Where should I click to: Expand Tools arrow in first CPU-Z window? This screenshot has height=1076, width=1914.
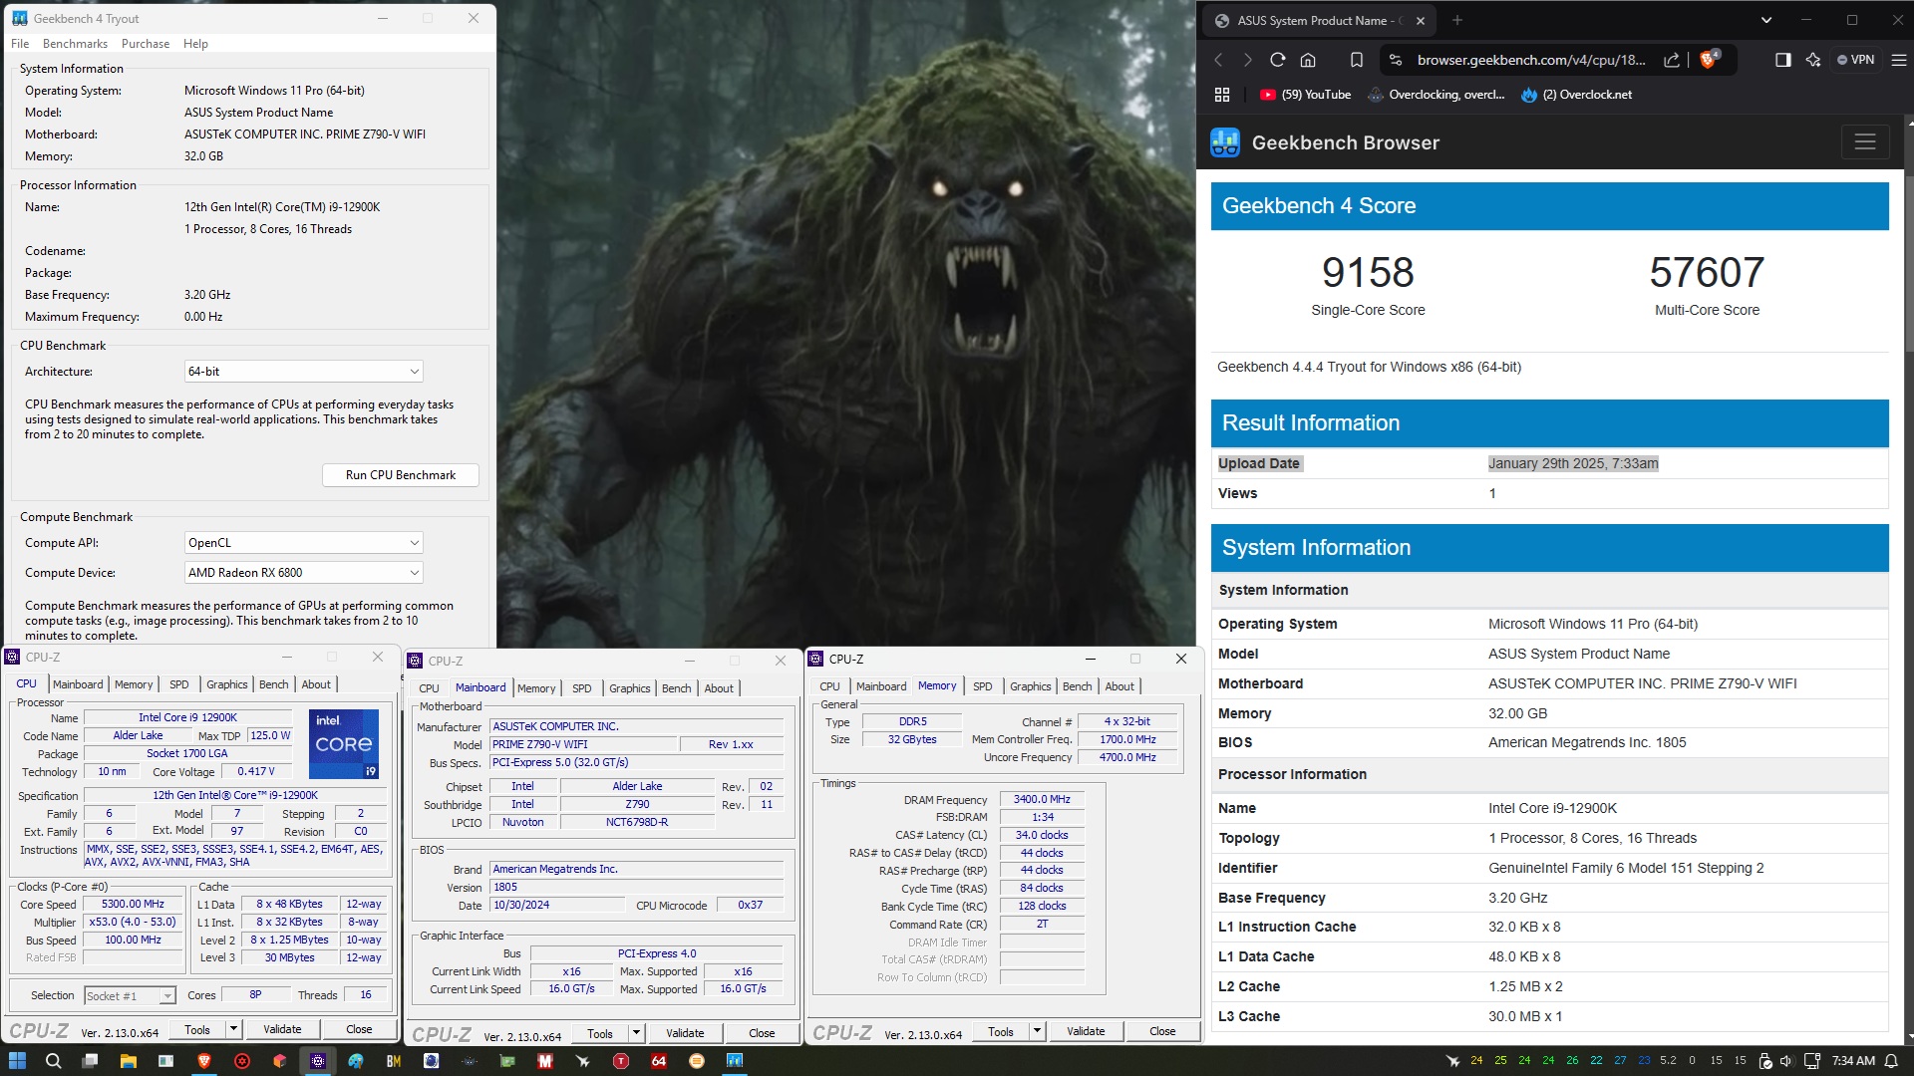(x=233, y=1029)
